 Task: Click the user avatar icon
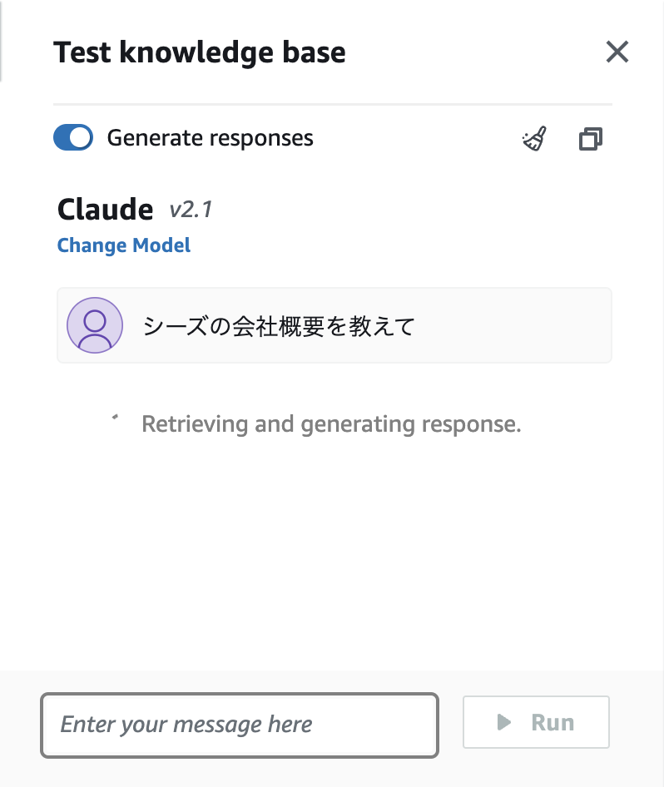pos(95,325)
